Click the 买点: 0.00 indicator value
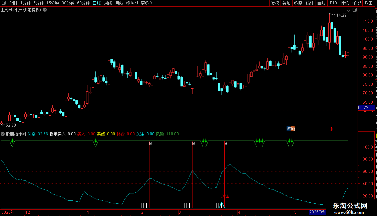Image resolution: width=377 pixels, height=216 pixels. coord(106,134)
